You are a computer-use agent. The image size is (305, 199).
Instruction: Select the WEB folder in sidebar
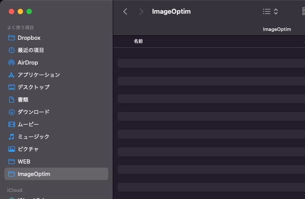tap(24, 162)
